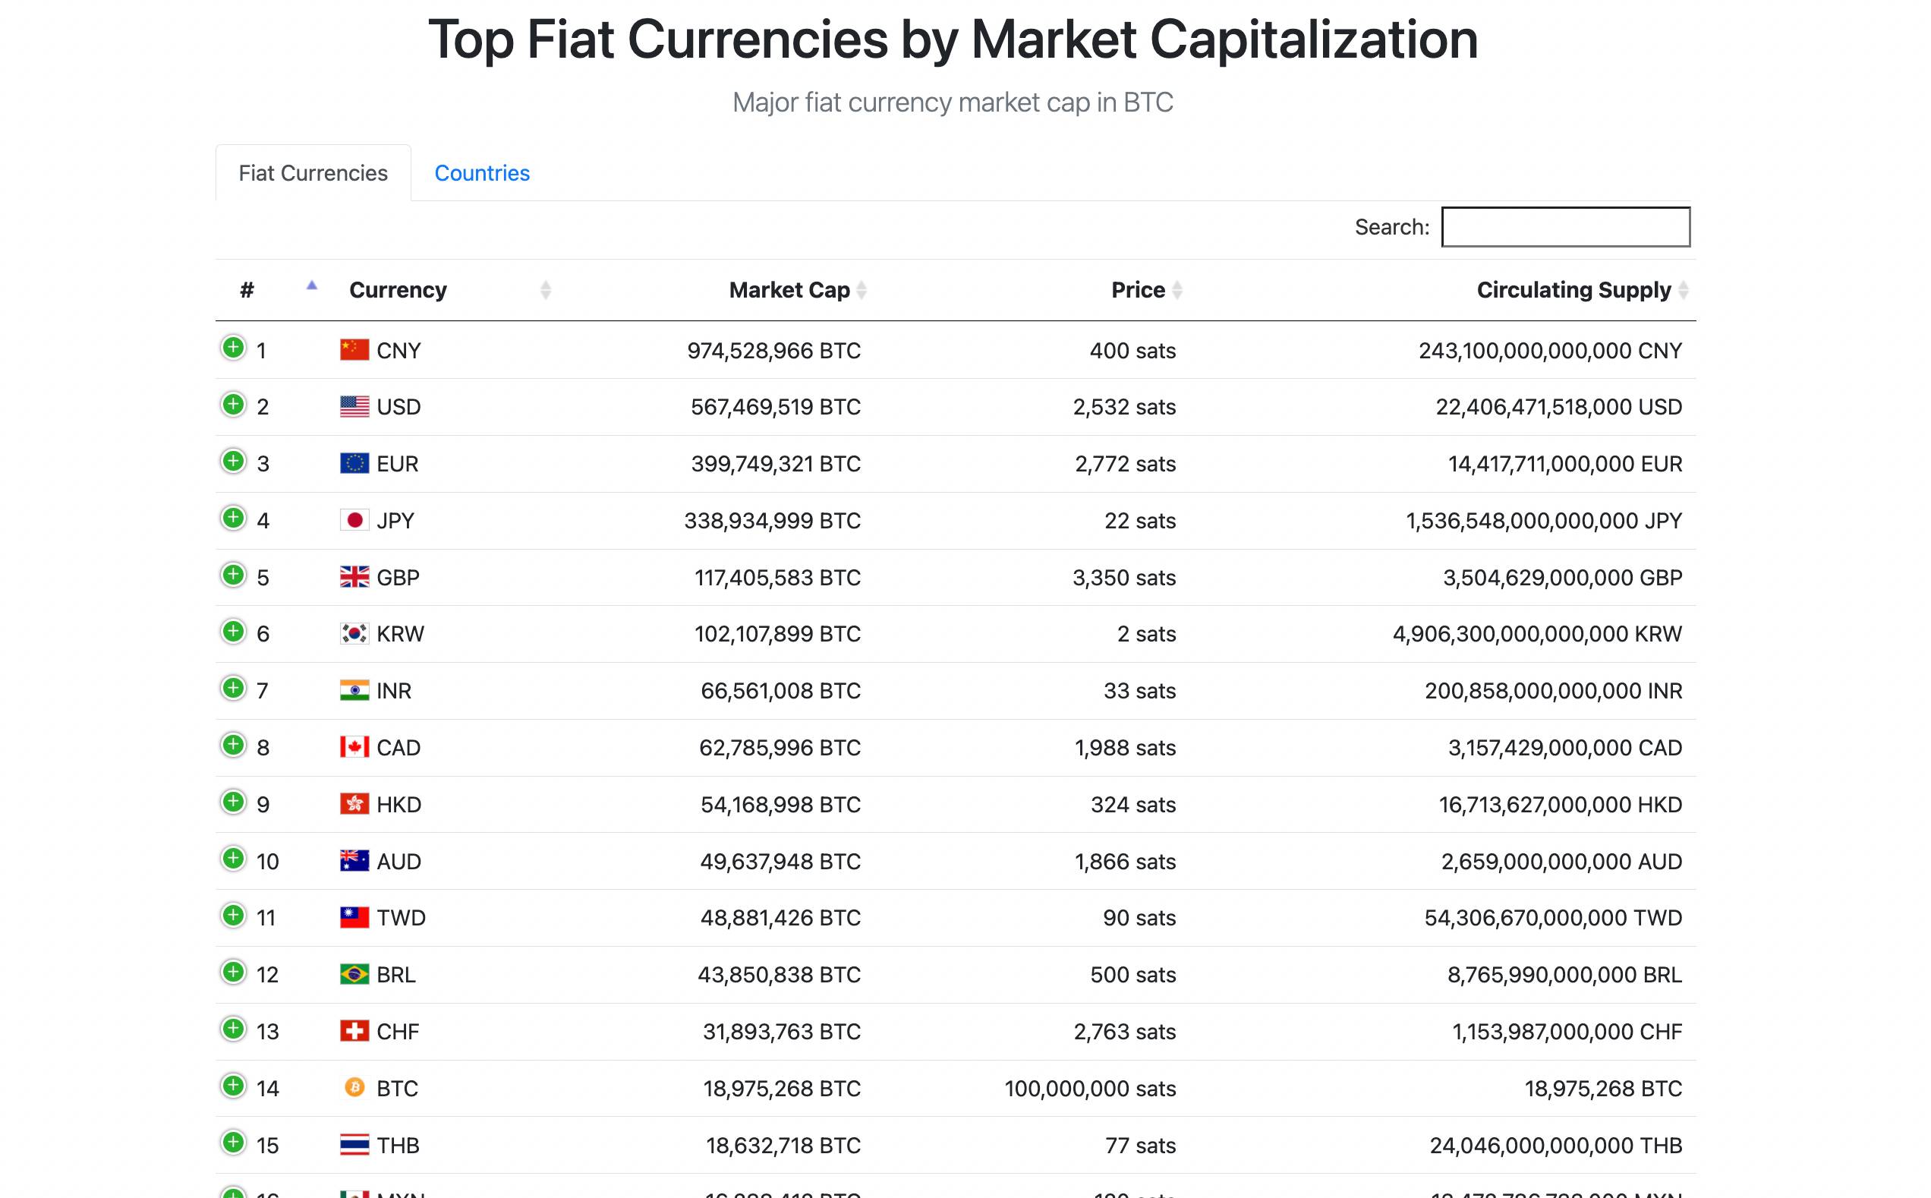Screen dimensions: 1931x1198
Task: Click the Canadian flag icon
Action: click(x=354, y=746)
